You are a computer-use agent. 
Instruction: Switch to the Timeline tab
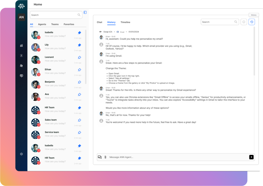[125, 22]
